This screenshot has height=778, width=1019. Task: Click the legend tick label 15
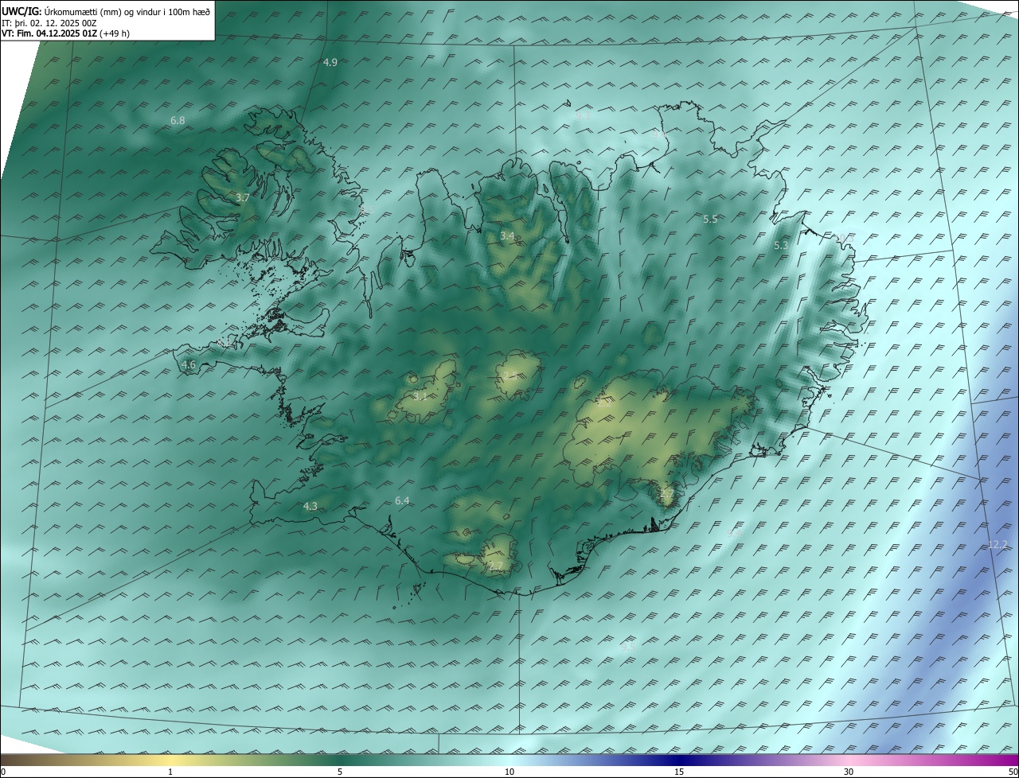(679, 772)
